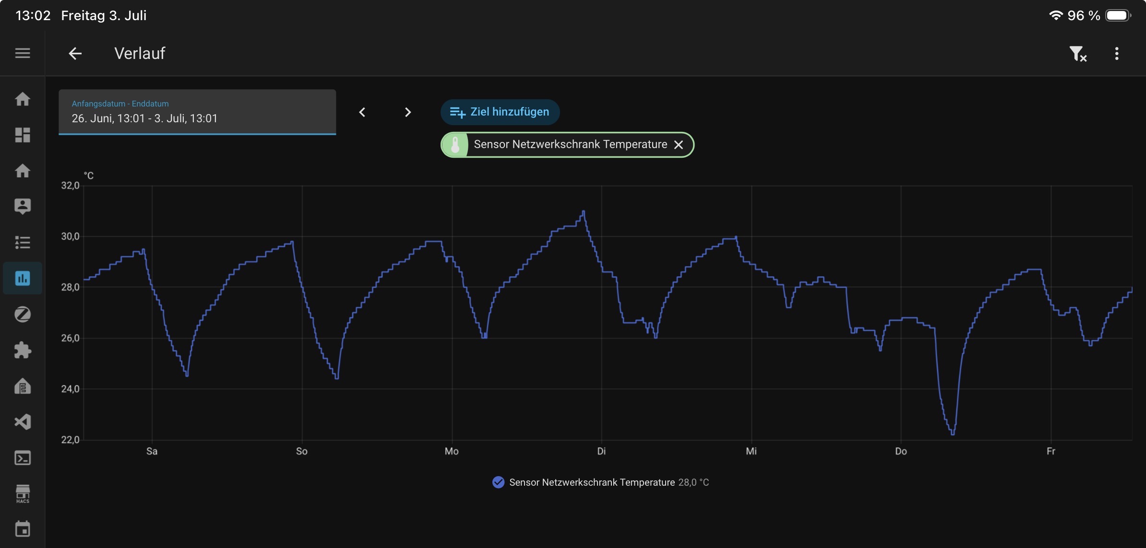
Task: Open the Zigbee2MQTT sidebar icon
Action: tap(23, 315)
